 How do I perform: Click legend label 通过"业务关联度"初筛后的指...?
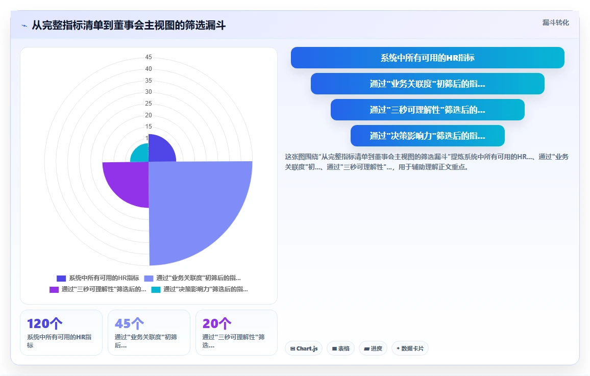tap(199, 278)
